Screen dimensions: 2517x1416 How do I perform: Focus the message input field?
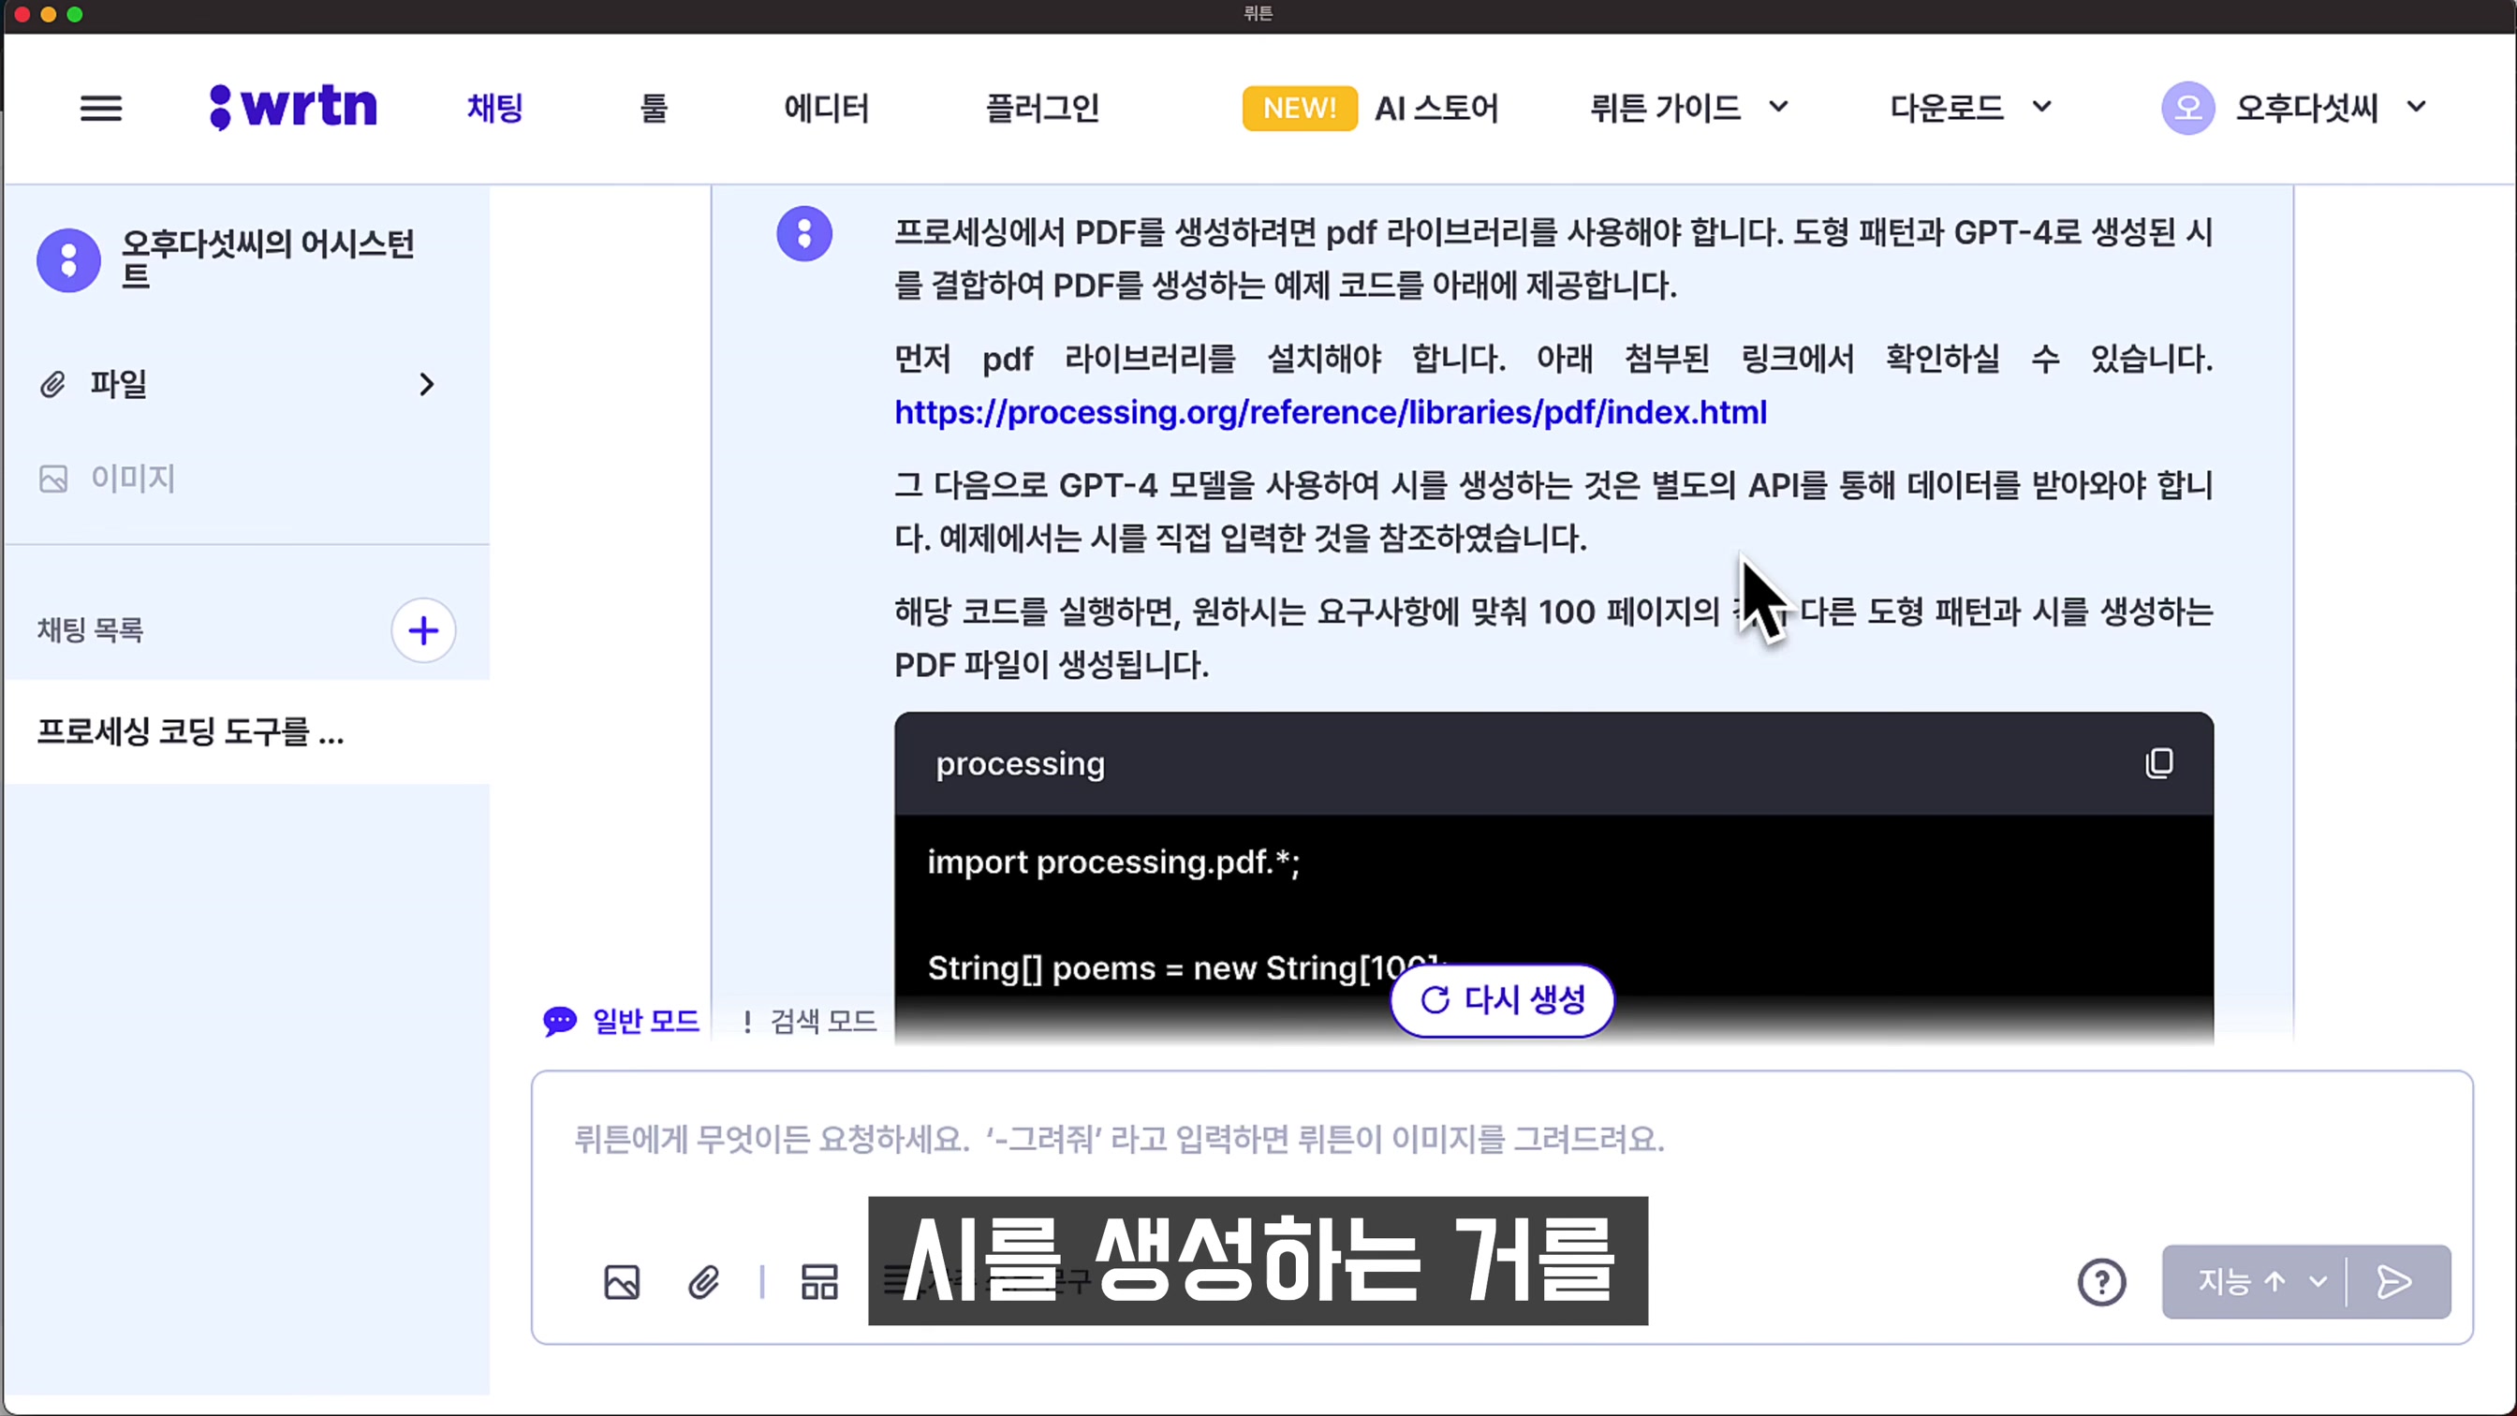point(1502,1140)
